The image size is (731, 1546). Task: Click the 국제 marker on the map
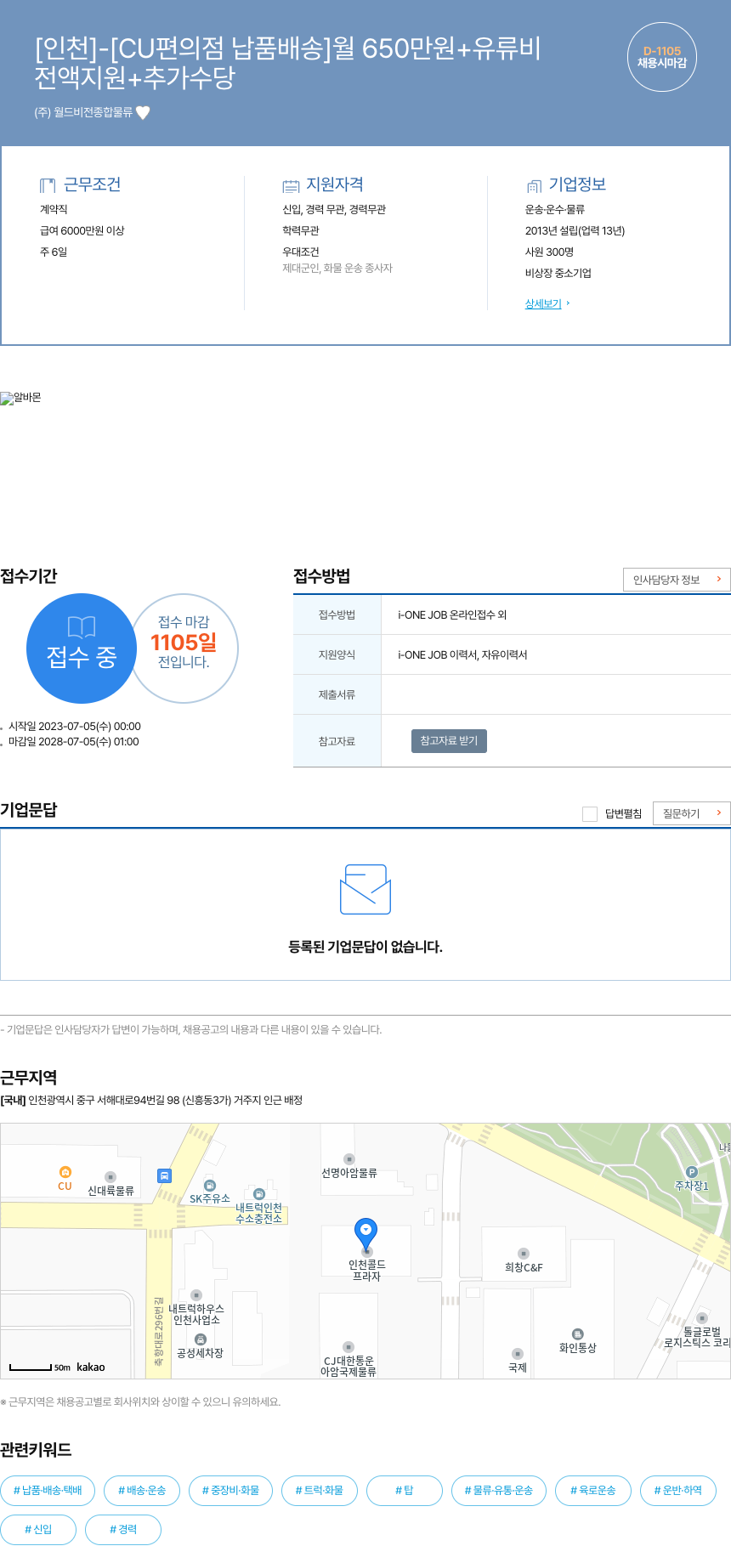point(518,1354)
